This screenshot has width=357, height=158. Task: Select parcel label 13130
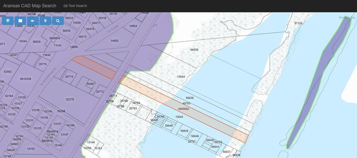pyautogui.click(x=35, y=110)
